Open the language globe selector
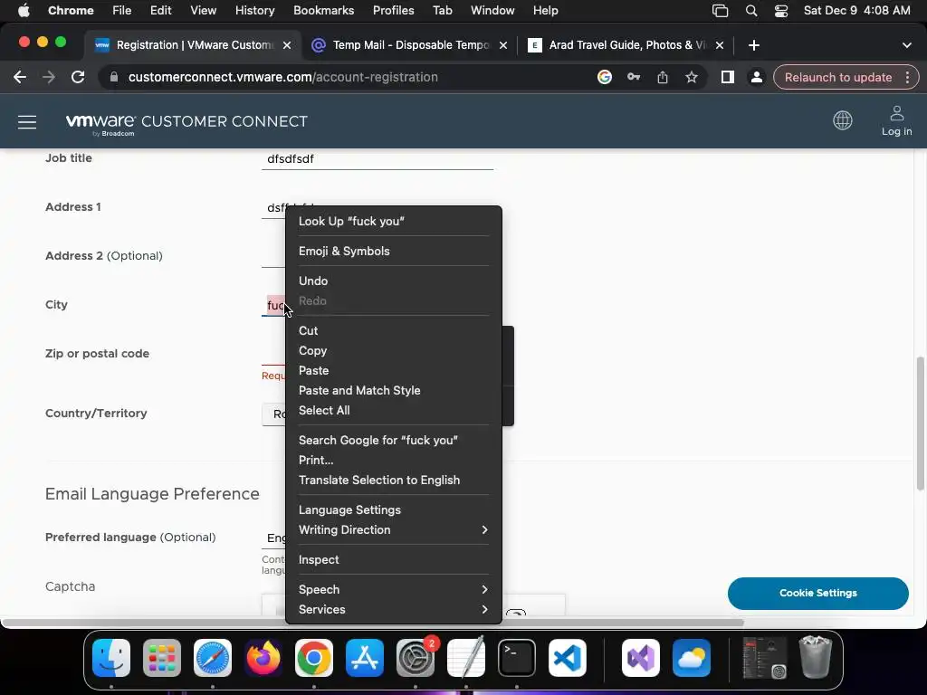 [843, 120]
